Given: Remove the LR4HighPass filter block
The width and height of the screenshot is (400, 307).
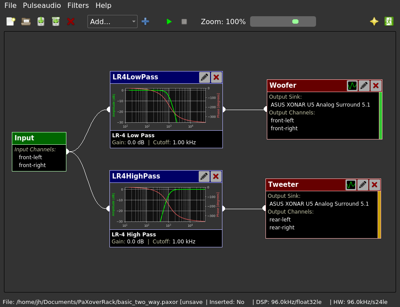Looking at the screenshot, I should 216,177.
